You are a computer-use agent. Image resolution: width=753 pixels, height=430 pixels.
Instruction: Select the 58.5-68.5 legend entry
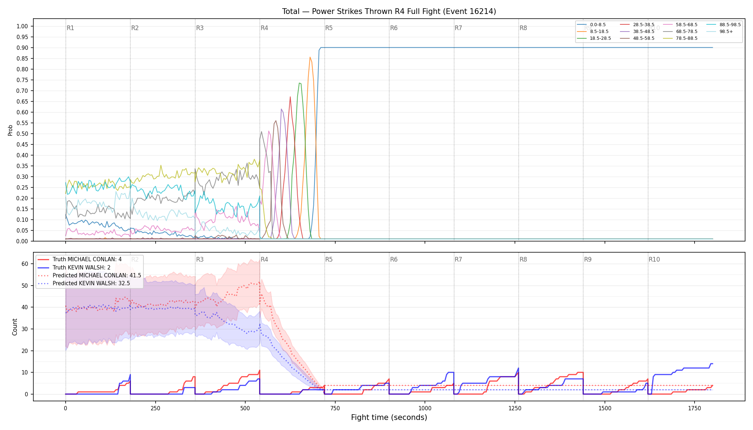point(680,25)
